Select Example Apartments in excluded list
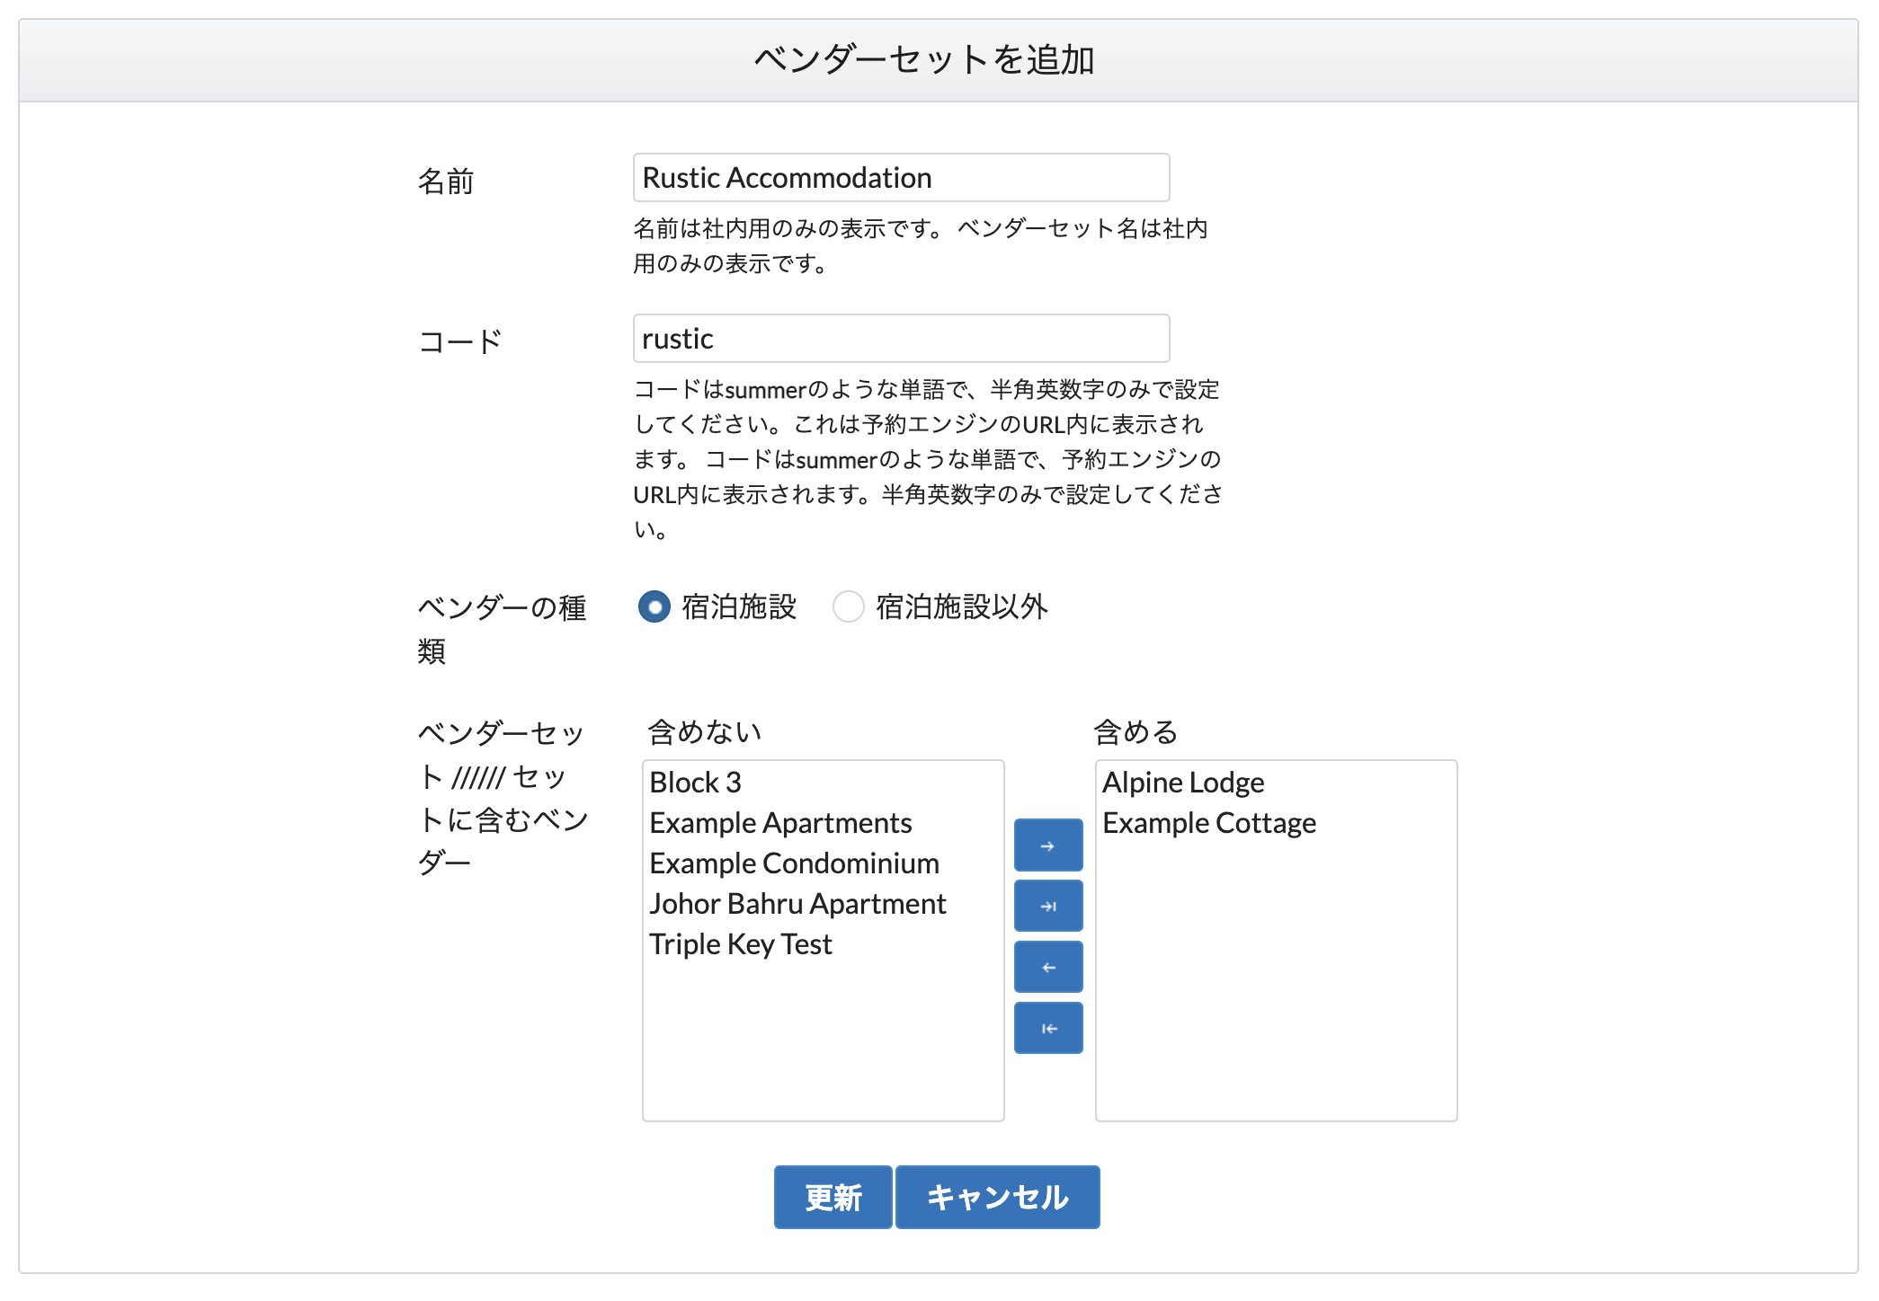 [x=780, y=823]
